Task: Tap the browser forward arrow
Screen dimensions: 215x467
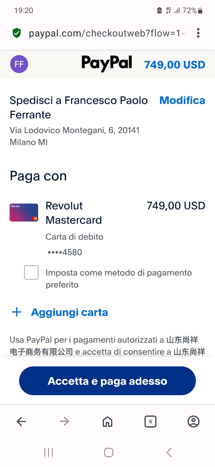Action: (64, 421)
